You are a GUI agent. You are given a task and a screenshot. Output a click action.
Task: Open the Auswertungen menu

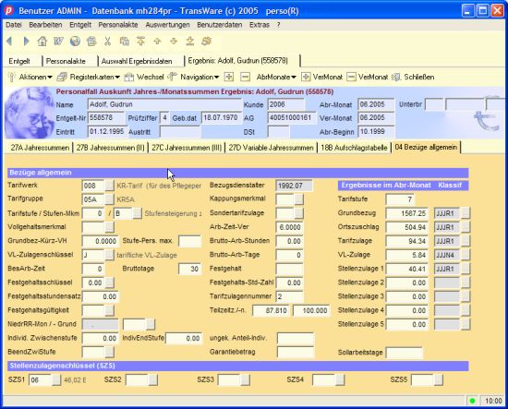pyautogui.click(x=167, y=25)
